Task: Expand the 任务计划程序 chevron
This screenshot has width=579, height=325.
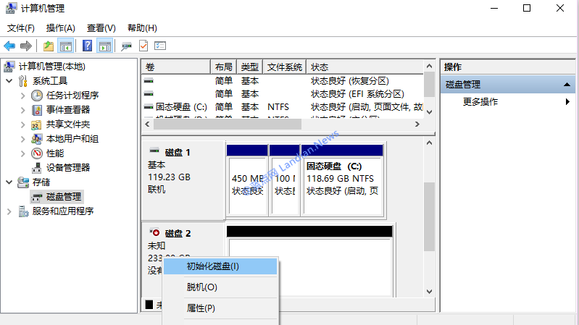Action: pyautogui.click(x=23, y=95)
